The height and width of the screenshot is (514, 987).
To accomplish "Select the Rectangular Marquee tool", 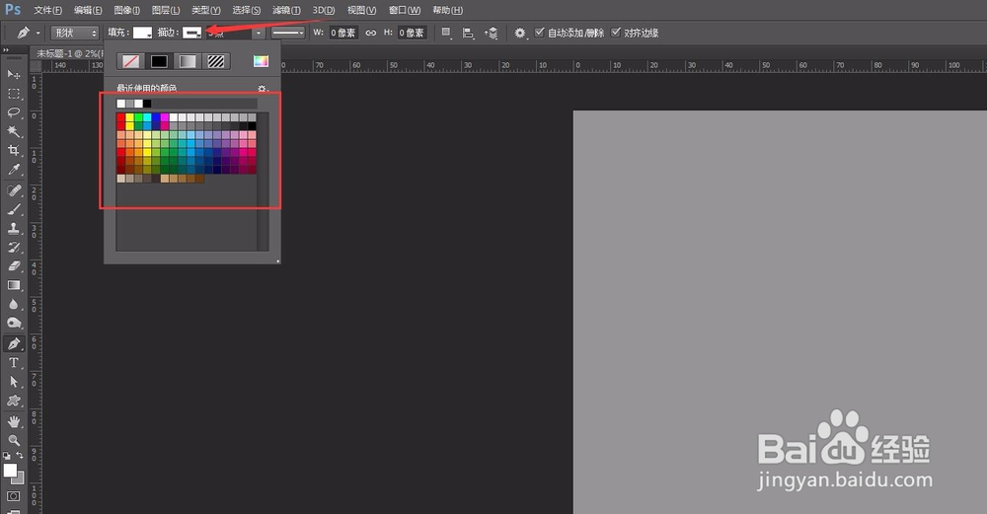I will [13, 94].
